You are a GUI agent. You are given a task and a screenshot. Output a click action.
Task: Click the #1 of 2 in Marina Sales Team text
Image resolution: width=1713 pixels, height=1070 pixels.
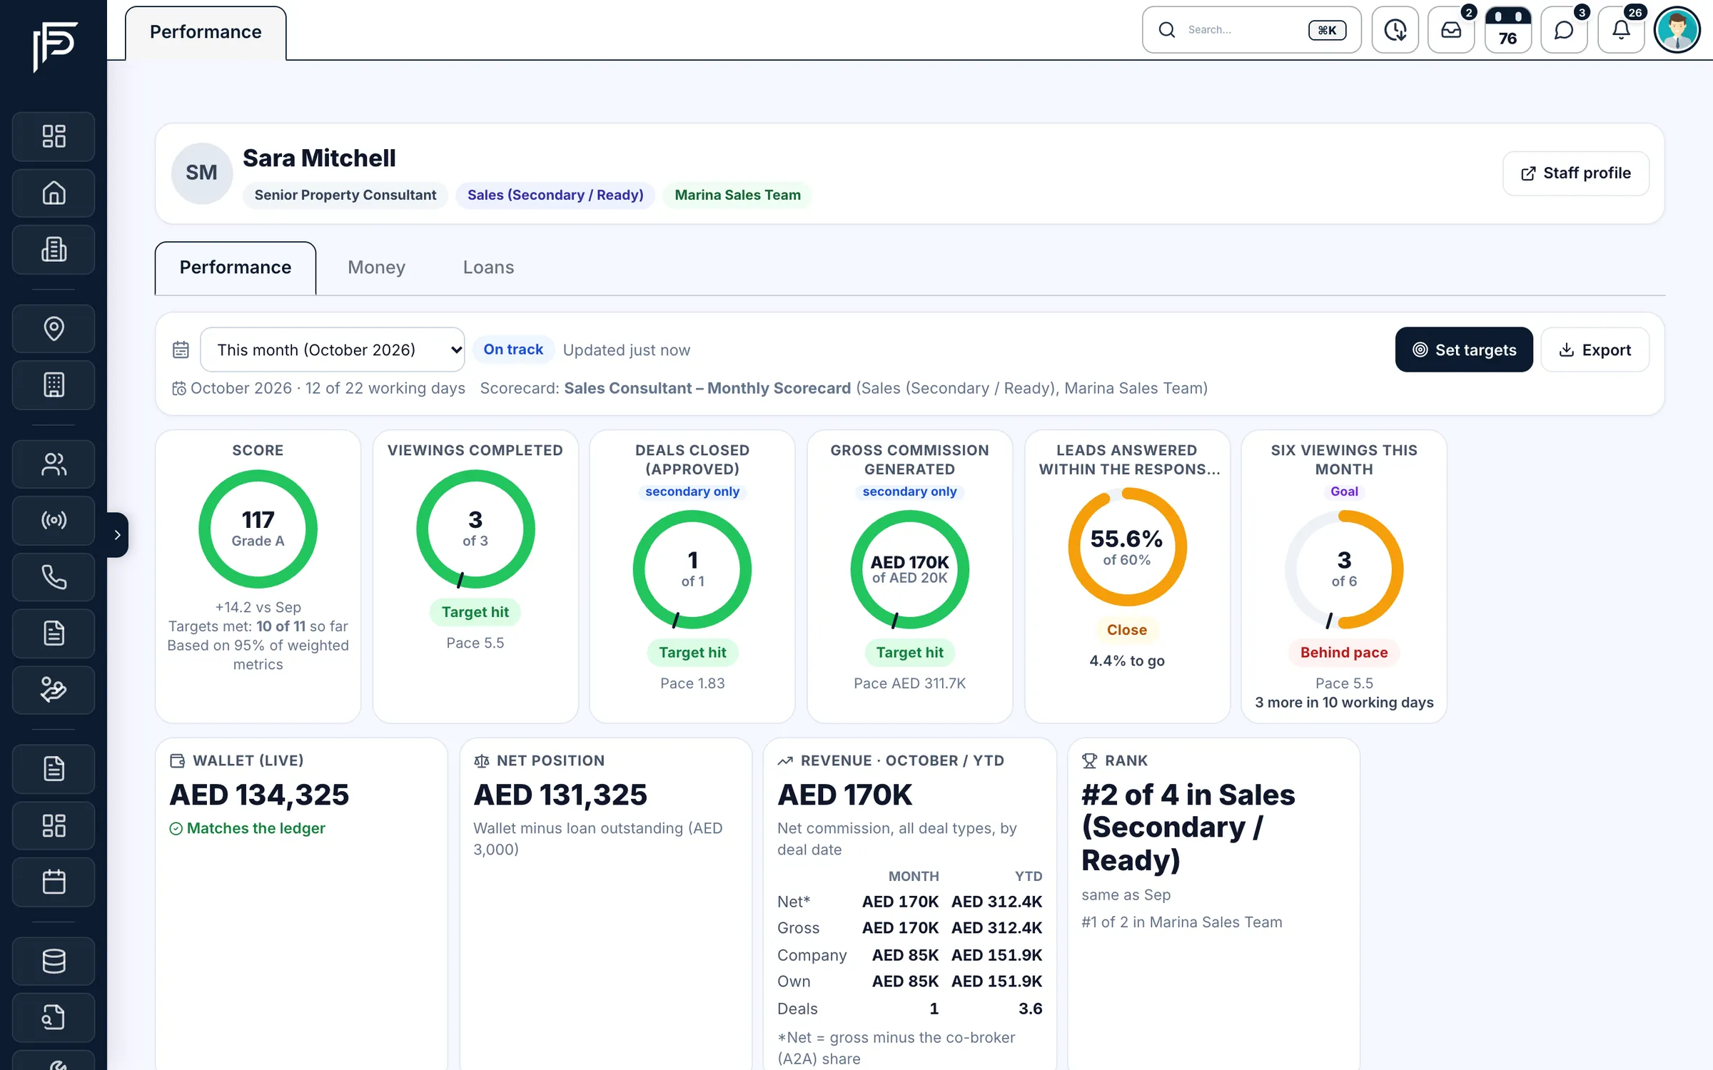[1181, 922]
